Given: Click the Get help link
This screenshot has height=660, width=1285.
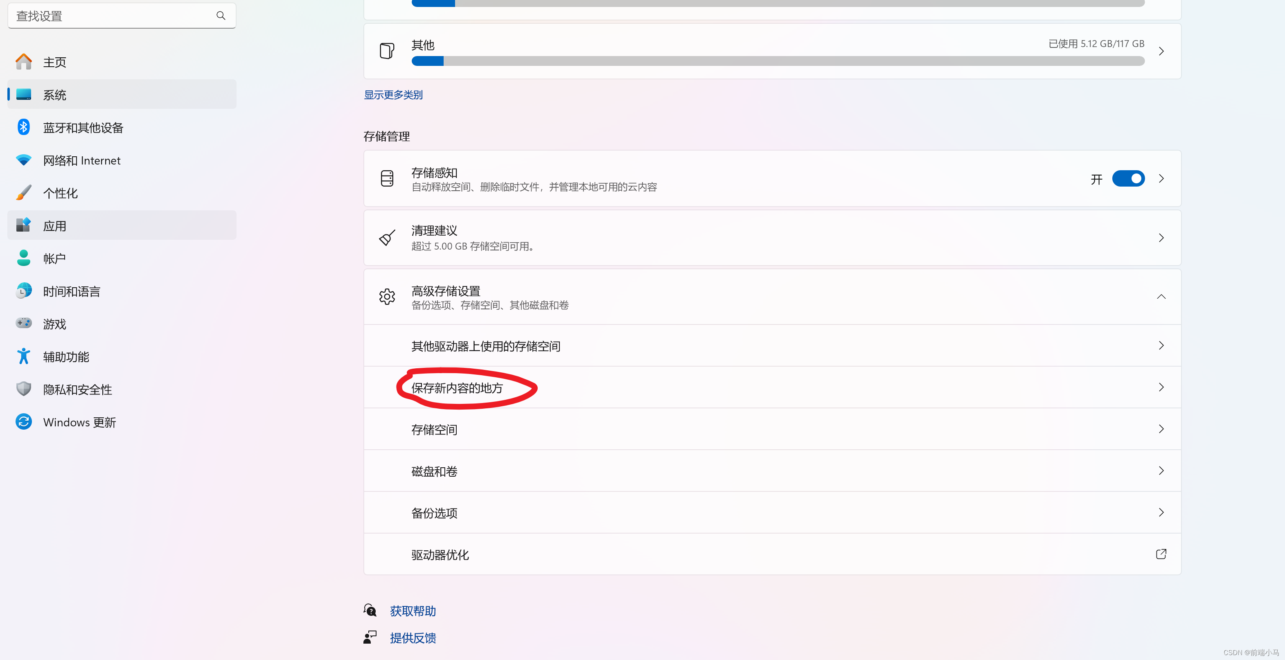Looking at the screenshot, I should pos(413,610).
